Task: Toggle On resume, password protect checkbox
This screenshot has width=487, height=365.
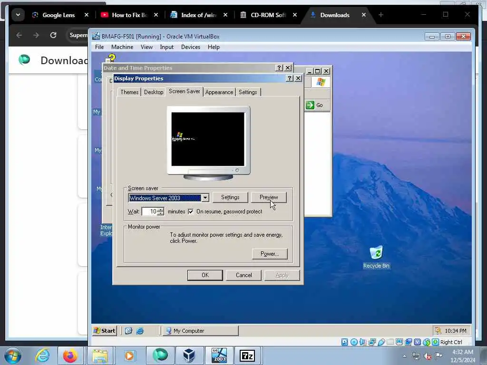Action: click(191, 211)
